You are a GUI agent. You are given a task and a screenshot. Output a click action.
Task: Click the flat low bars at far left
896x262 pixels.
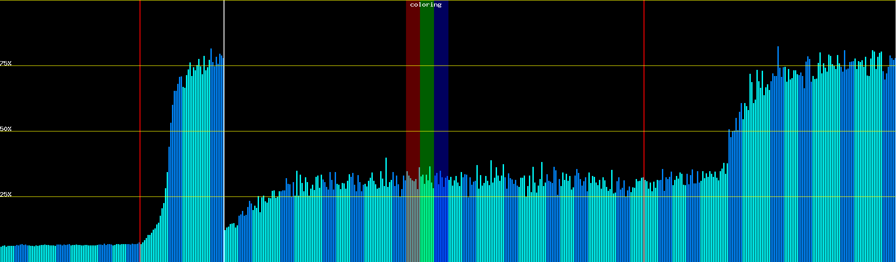point(66,253)
